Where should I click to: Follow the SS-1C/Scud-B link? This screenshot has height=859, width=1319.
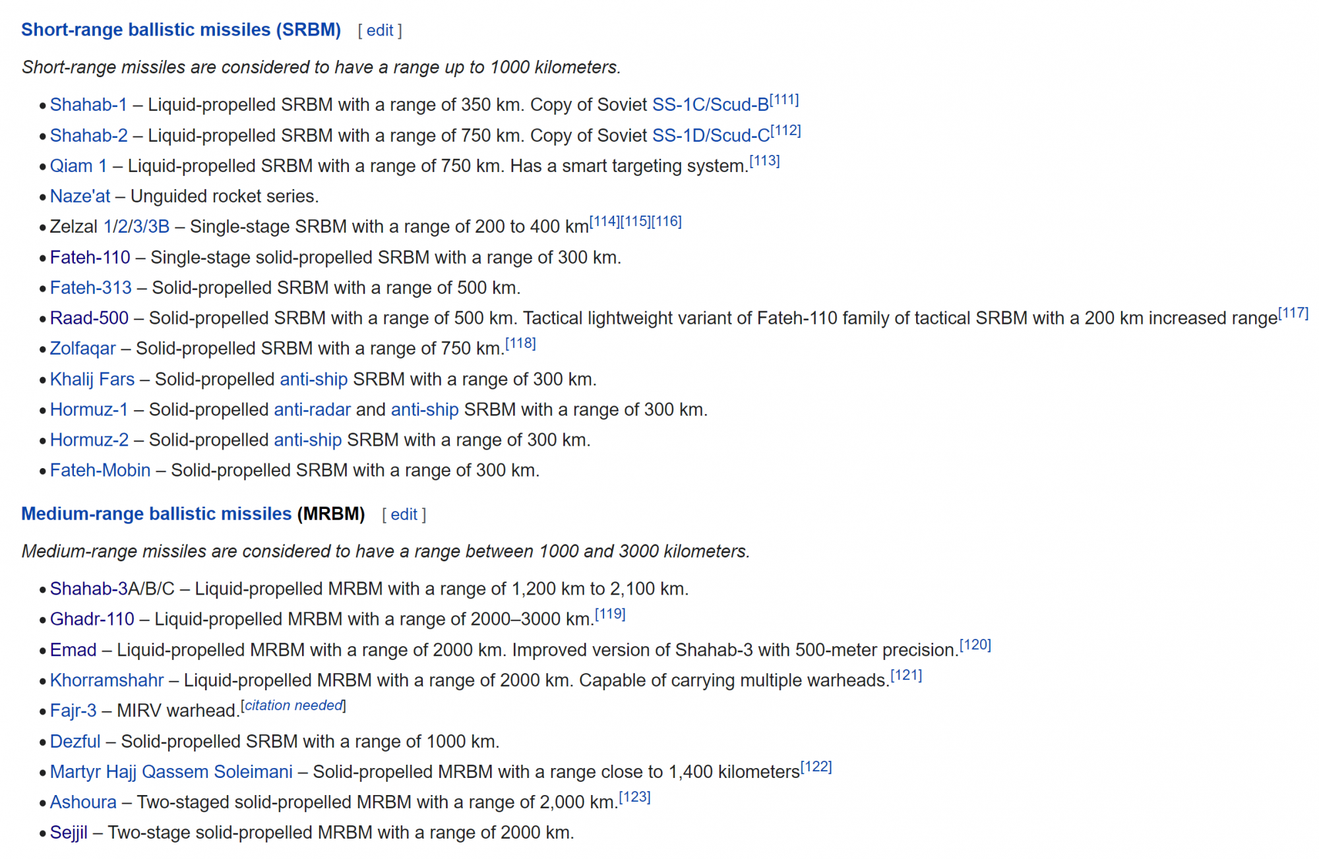coord(710,105)
